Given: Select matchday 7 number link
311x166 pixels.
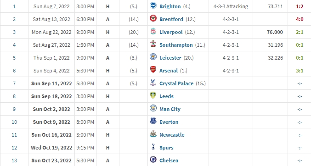Looking at the screenshot, I should point(14,83).
